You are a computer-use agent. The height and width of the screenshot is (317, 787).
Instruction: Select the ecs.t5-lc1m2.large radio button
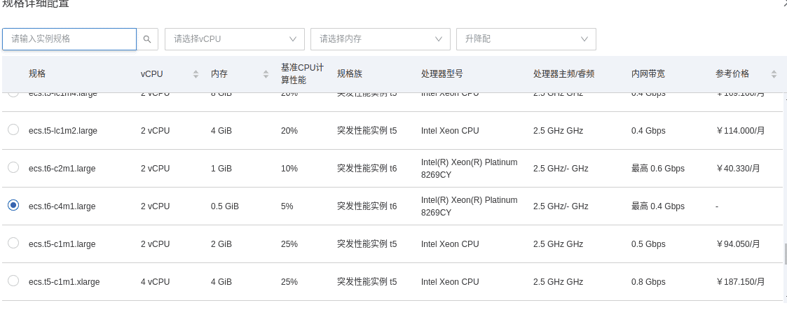point(13,130)
